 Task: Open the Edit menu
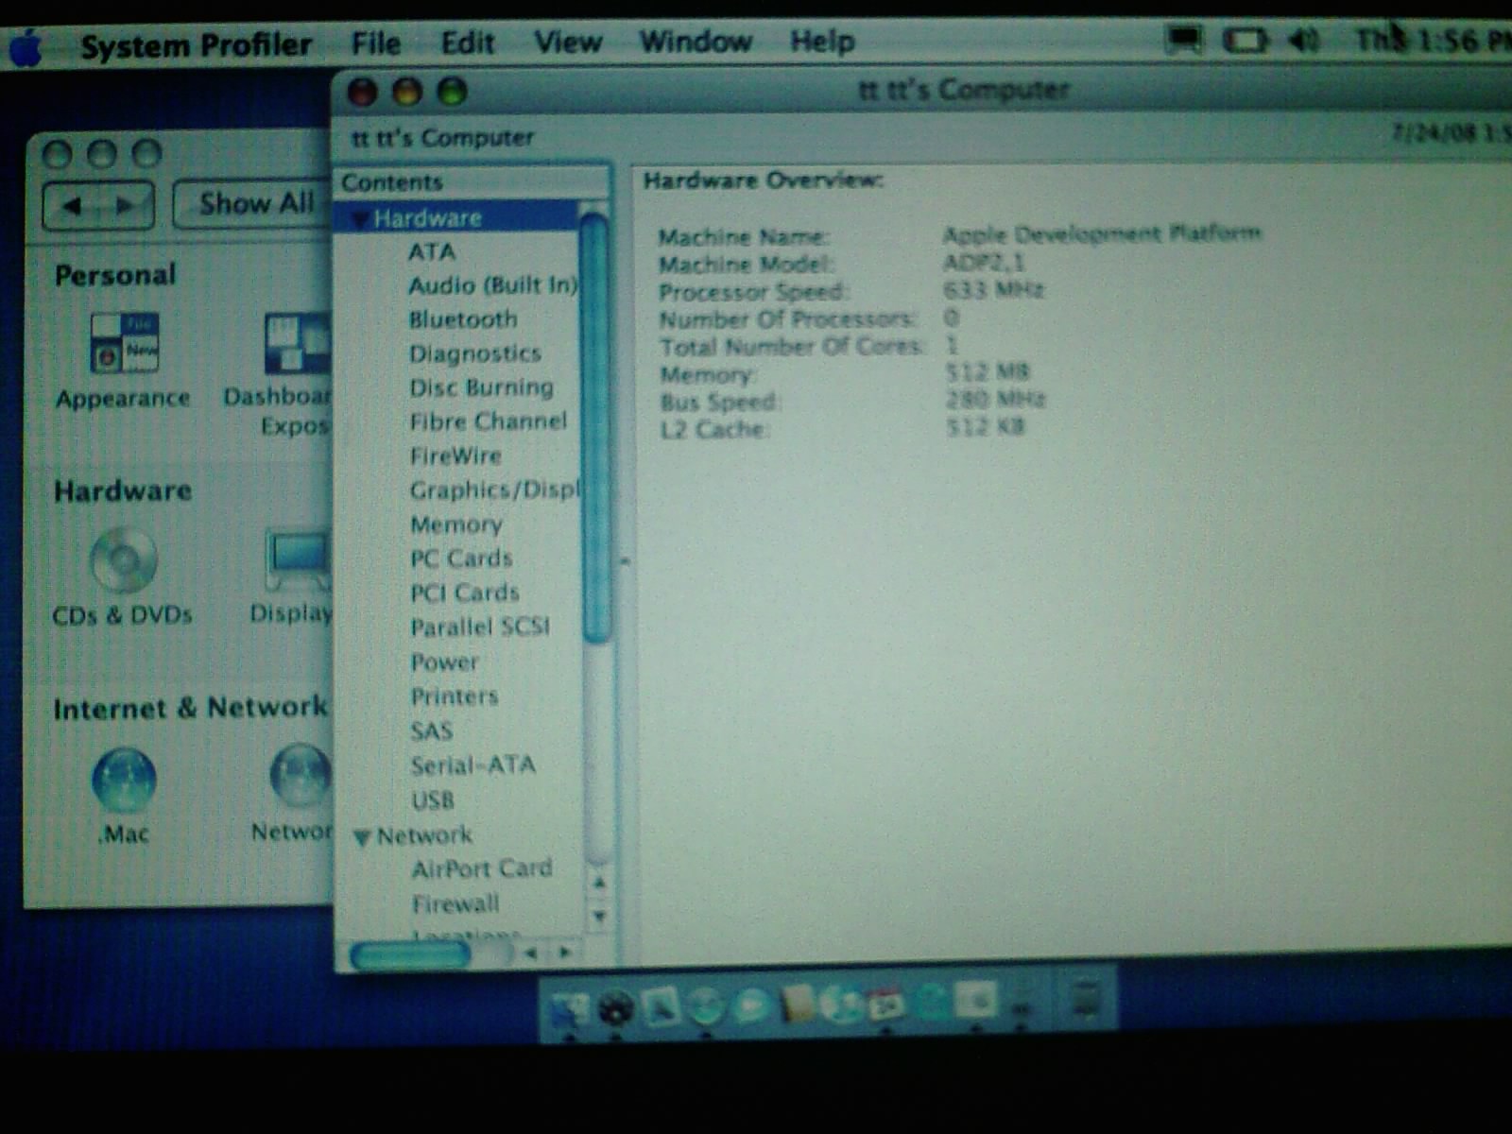[x=468, y=43]
